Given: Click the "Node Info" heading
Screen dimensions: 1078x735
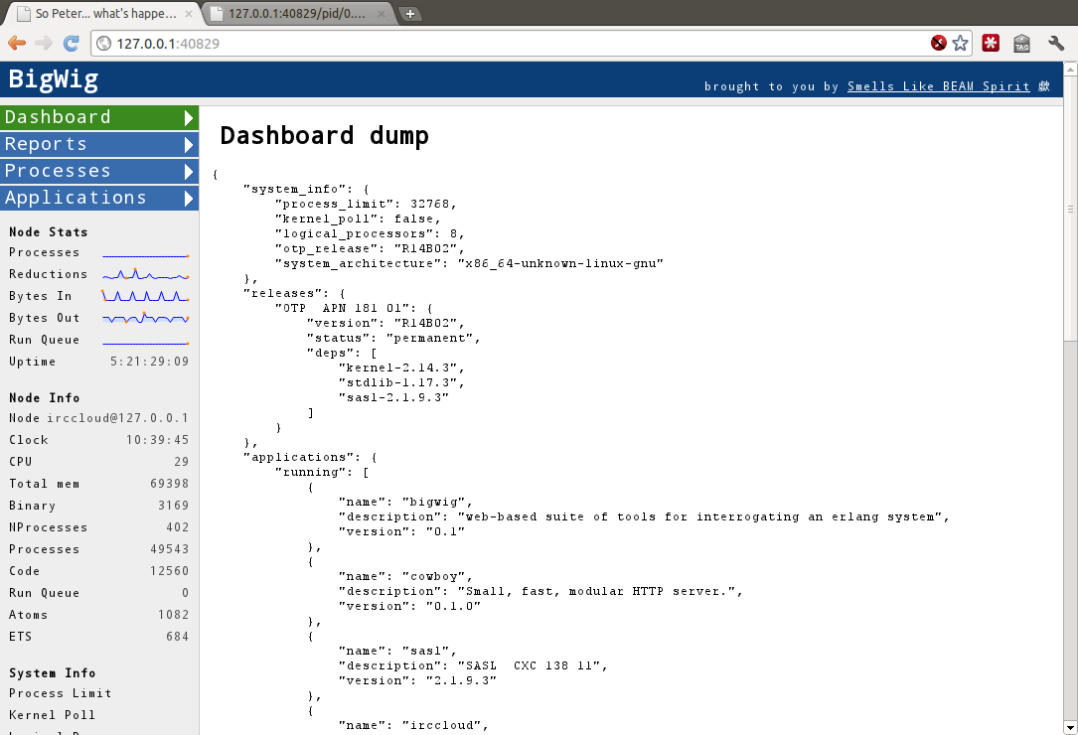Looking at the screenshot, I should (x=44, y=398).
